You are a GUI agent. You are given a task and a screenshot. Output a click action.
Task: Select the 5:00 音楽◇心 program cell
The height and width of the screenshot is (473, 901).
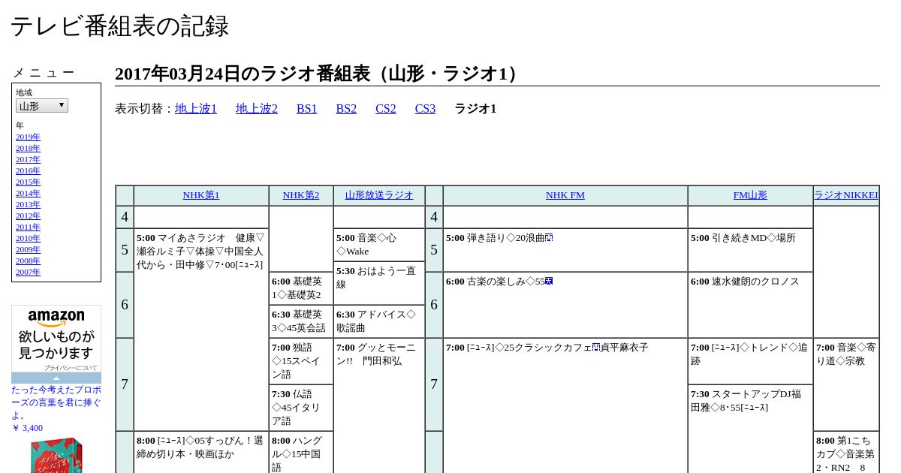[379, 245]
